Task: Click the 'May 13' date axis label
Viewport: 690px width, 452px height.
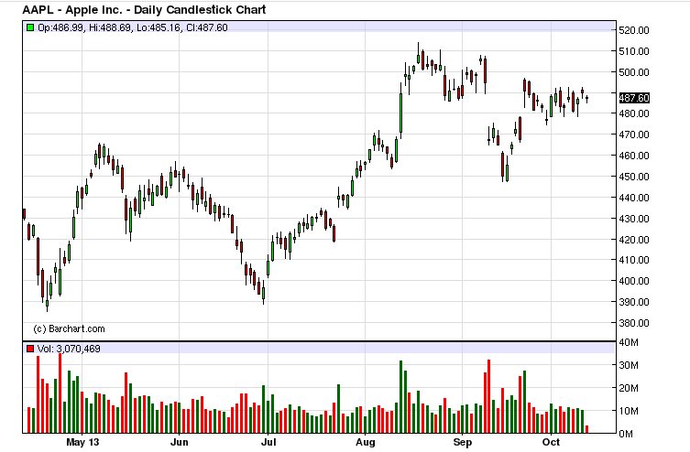Action: [82, 442]
